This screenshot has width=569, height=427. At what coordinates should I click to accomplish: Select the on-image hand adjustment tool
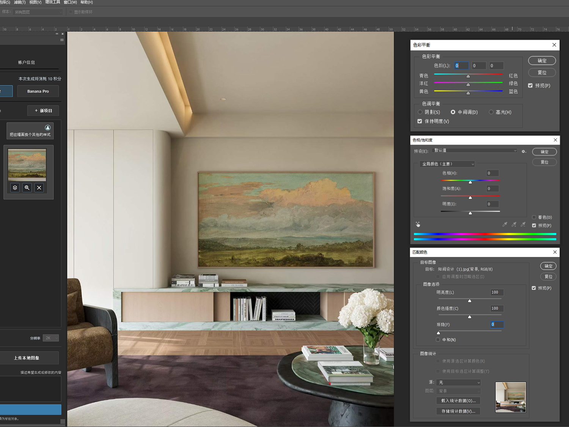(x=418, y=224)
